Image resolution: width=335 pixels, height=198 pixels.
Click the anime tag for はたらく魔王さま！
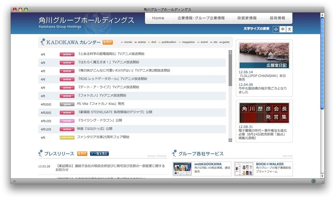(67, 63)
